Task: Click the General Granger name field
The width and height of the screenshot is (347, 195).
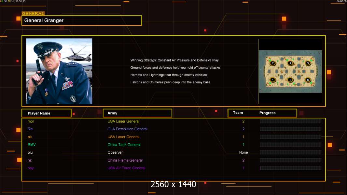Action: click(81, 20)
